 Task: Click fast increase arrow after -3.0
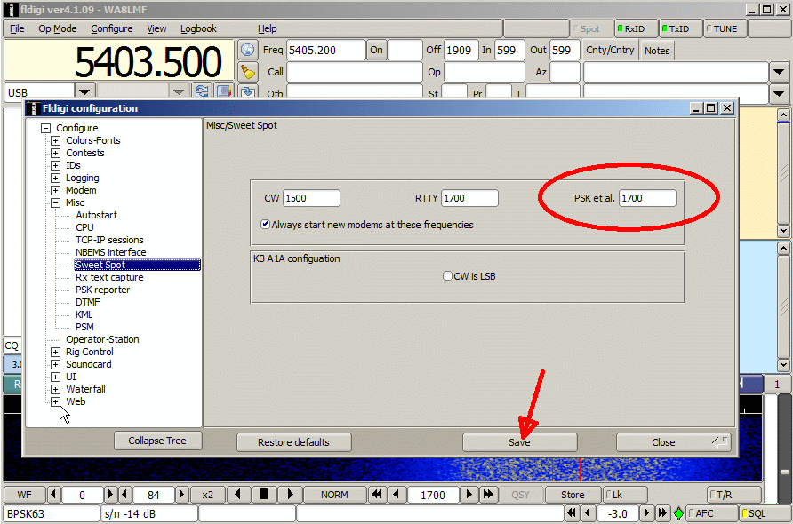662,514
